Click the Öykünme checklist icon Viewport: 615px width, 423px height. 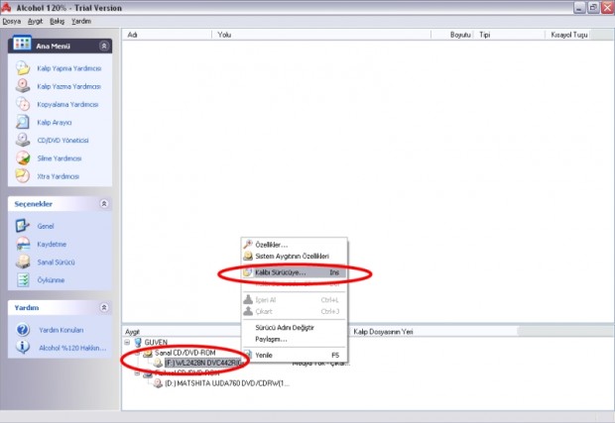point(23,279)
